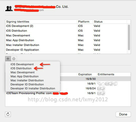136x122 pixels.
Task: Select iOS Distribution signing identity row
Action: 66,31
